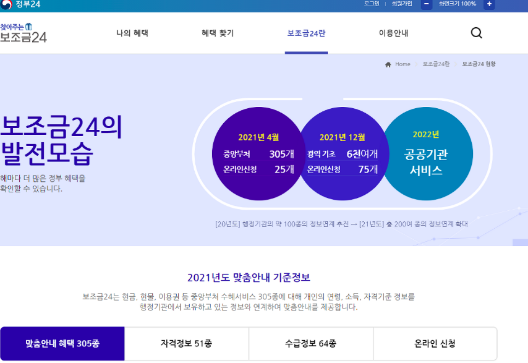Click the 2021년 12월 circle

click(343, 154)
